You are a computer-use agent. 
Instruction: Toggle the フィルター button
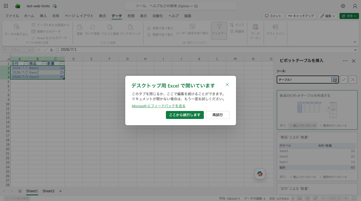click(x=219, y=31)
